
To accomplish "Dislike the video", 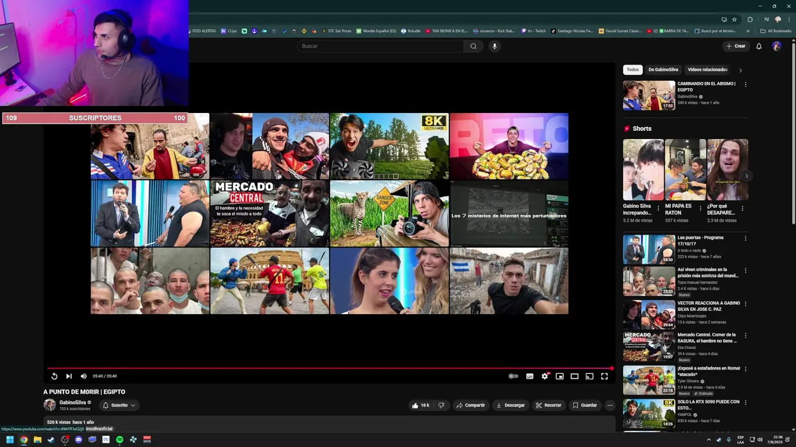I will (441, 405).
